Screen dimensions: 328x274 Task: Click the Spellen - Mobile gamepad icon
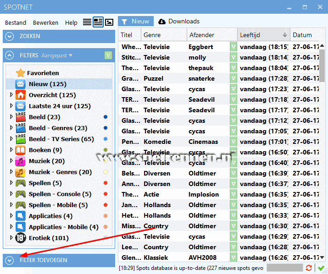21,205
